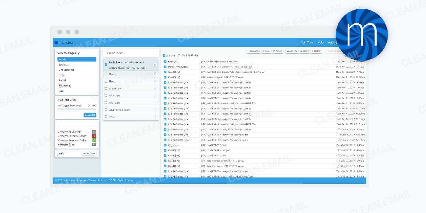Click the Messages Received Today red badge
Image resolution: width=426 pixels, height=213 pixels.
[x=94, y=136]
